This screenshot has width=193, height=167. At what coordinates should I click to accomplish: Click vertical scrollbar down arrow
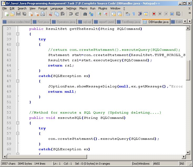(x=188, y=153)
